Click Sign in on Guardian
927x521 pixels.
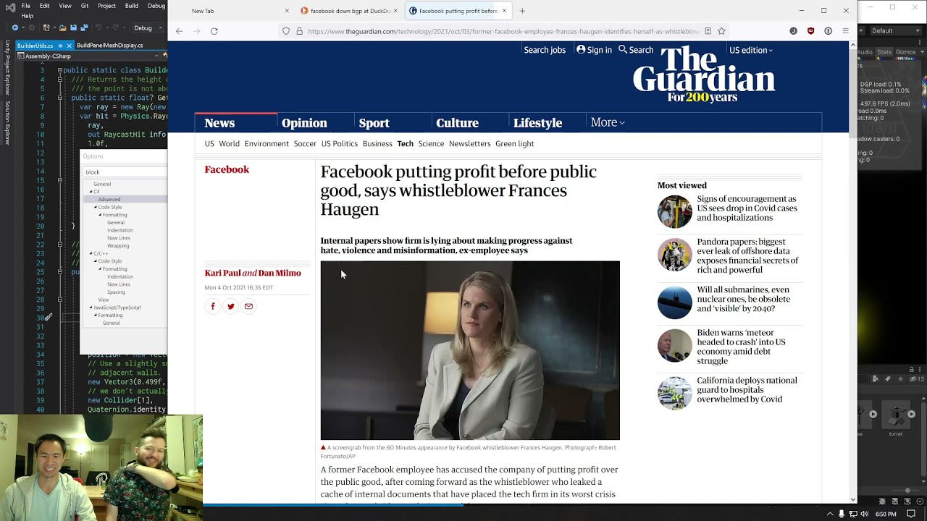[x=595, y=50]
